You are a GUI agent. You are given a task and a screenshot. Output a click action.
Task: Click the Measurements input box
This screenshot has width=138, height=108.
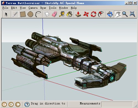pos(117,104)
